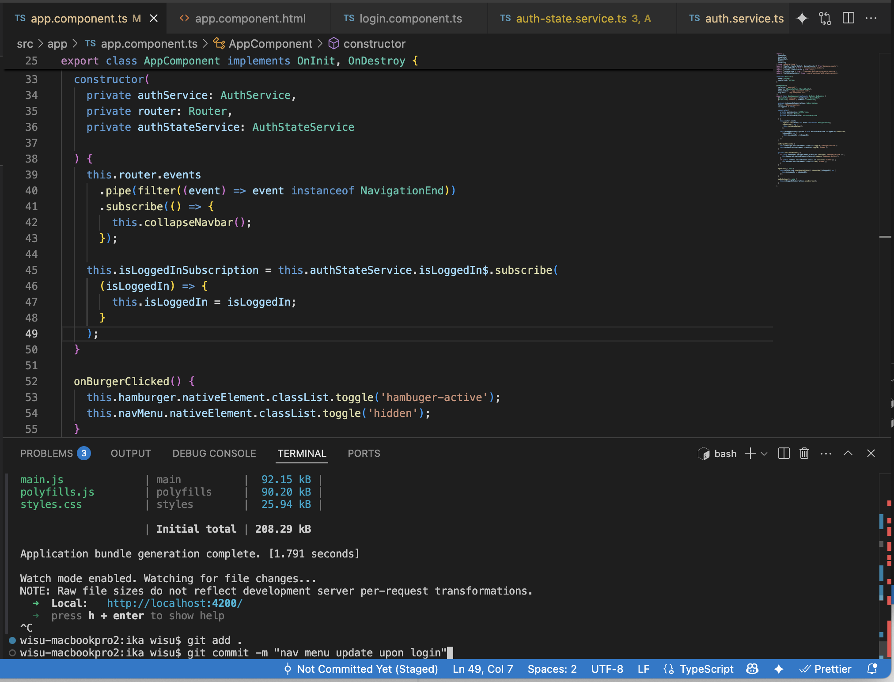
Task: Select the Terminal panel tab
Action: 302,453
